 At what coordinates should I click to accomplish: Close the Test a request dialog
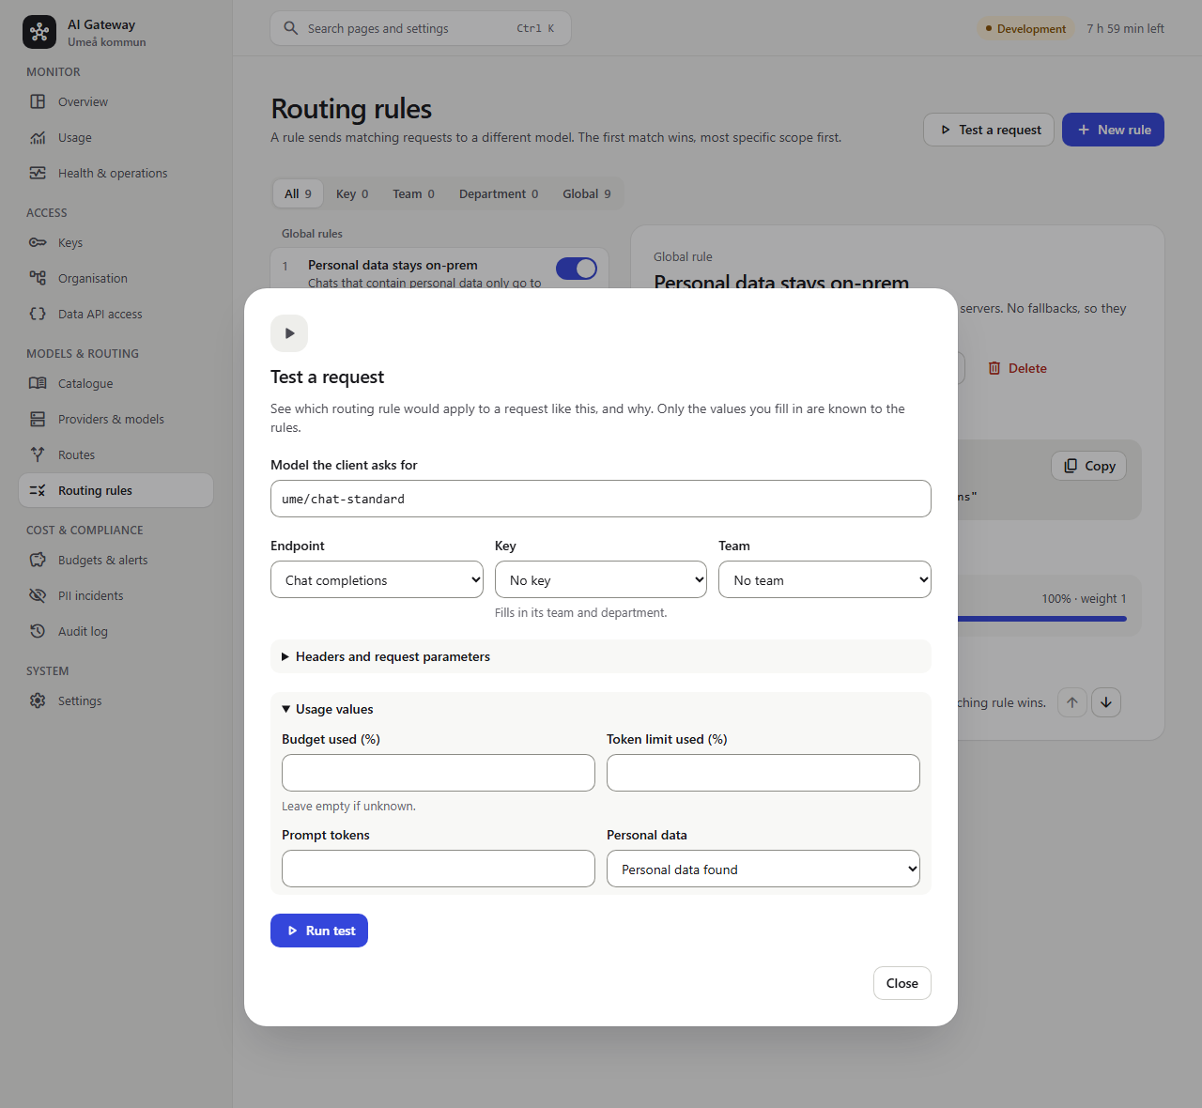902,983
